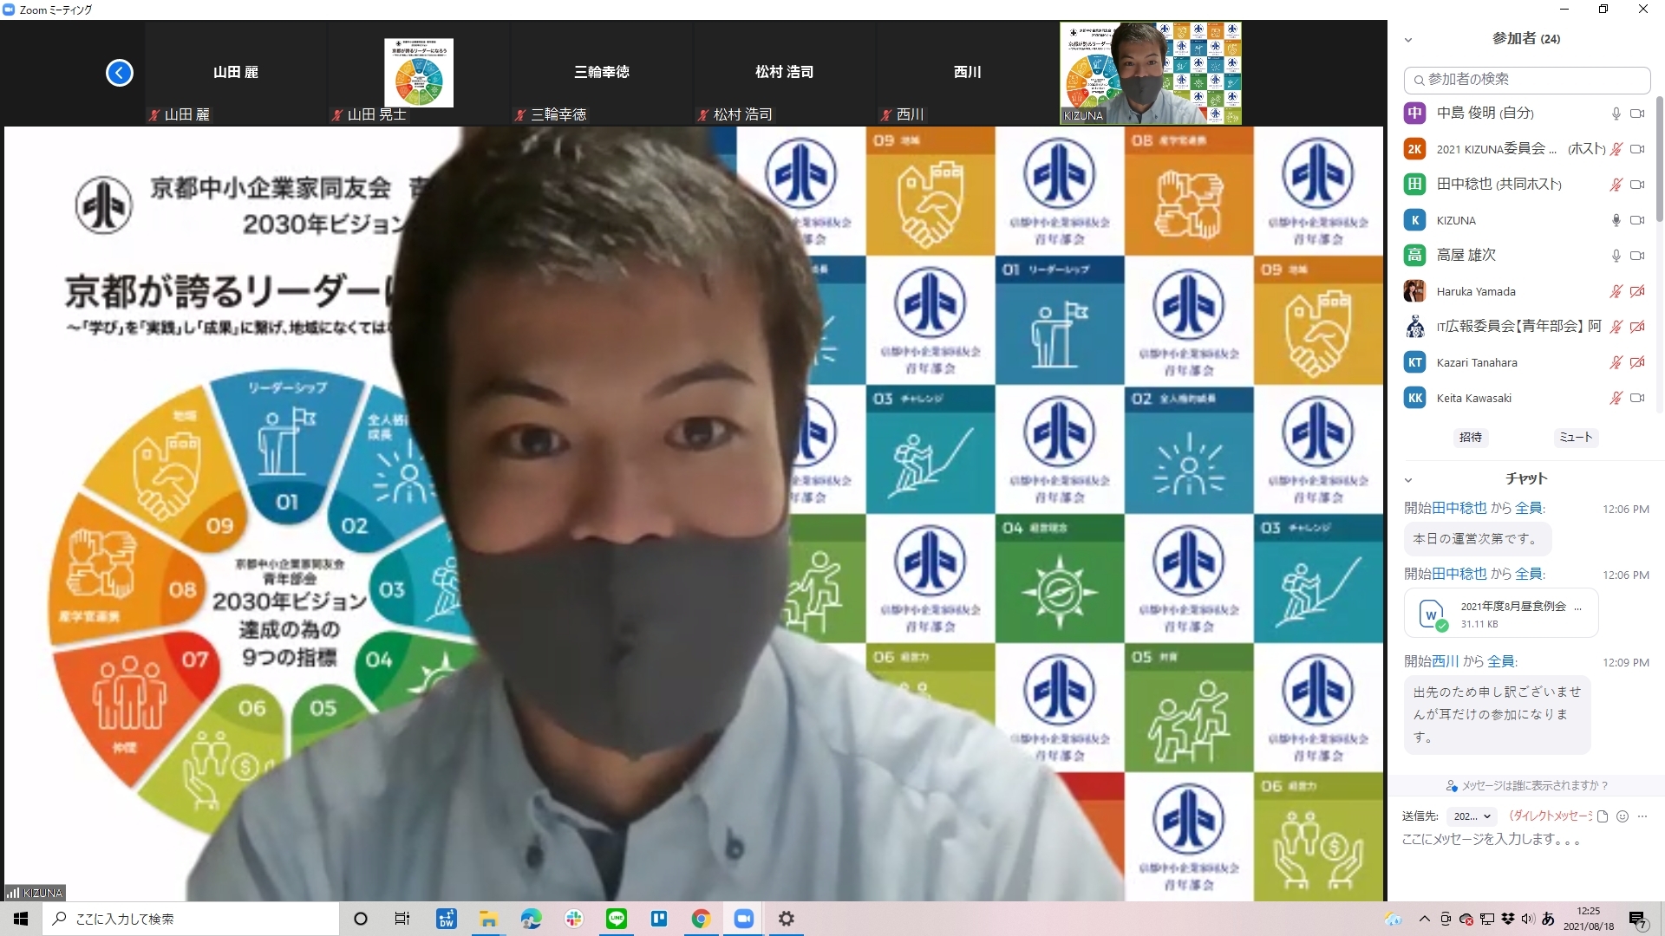This screenshot has height=936, width=1665.
Task: Select Kazari Tanahara participant row
Action: coord(1526,362)
